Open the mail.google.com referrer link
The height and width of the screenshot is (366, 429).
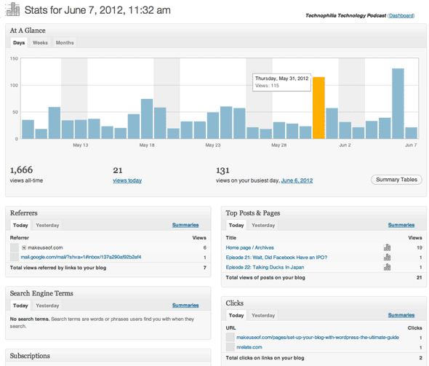pos(81,257)
